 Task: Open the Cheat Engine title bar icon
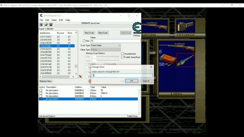point(41,16)
